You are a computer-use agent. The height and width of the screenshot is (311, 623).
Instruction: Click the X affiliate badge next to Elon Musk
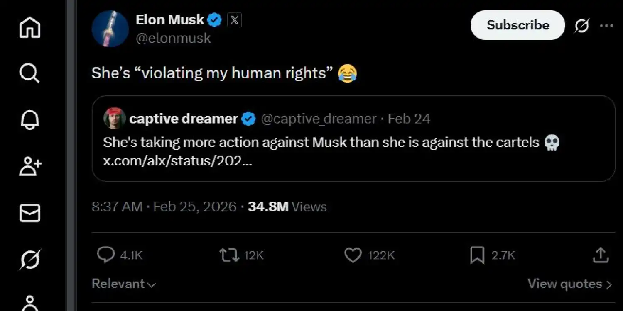click(234, 19)
